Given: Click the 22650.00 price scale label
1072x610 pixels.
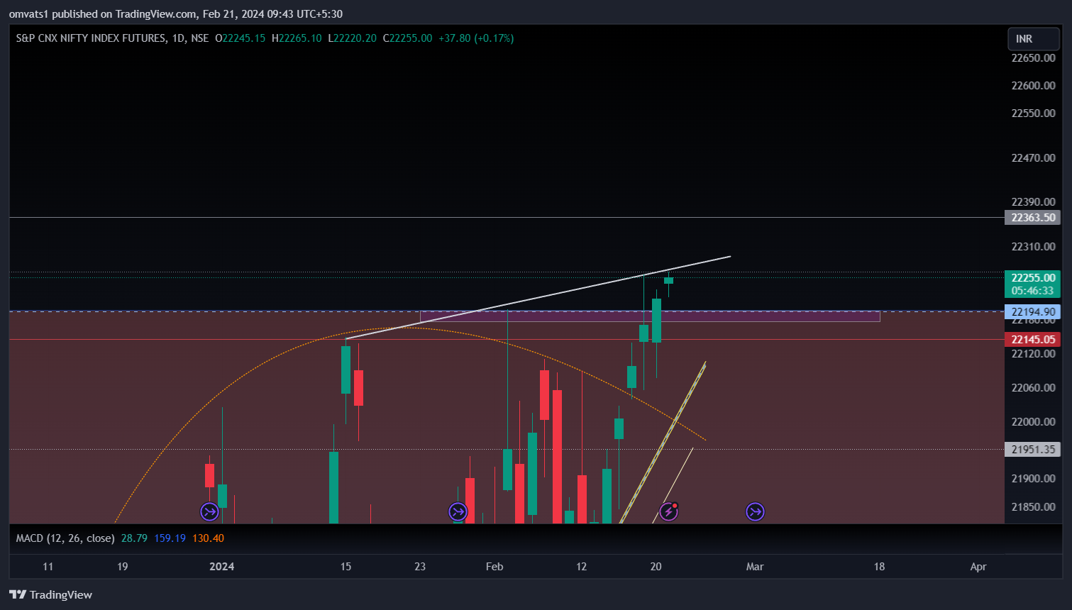Looking at the screenshot, I should tap(1034, 58).
